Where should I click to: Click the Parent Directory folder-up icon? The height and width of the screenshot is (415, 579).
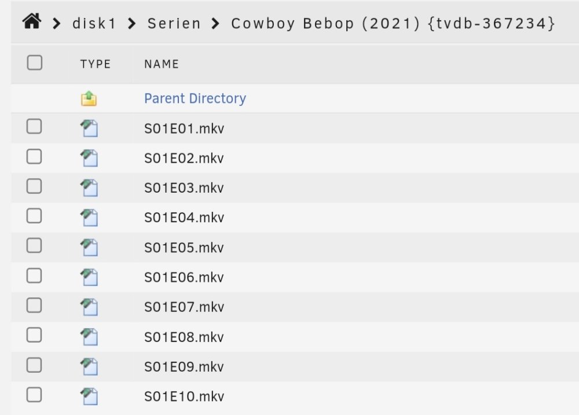tap(89, 98)
